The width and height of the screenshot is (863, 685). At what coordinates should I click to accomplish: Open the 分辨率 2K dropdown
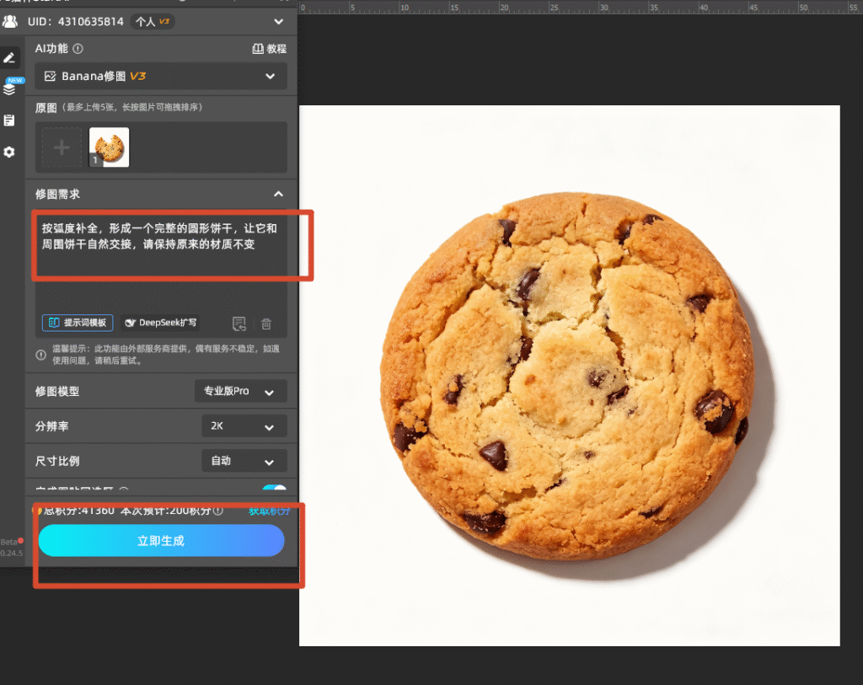[x=244, y=425]
